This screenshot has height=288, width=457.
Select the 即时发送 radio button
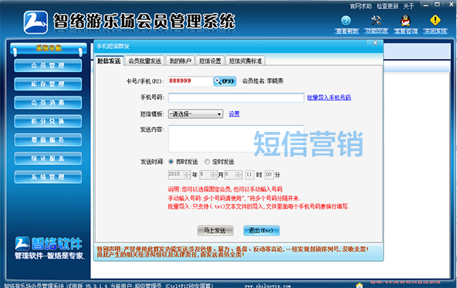pos(171,161)
